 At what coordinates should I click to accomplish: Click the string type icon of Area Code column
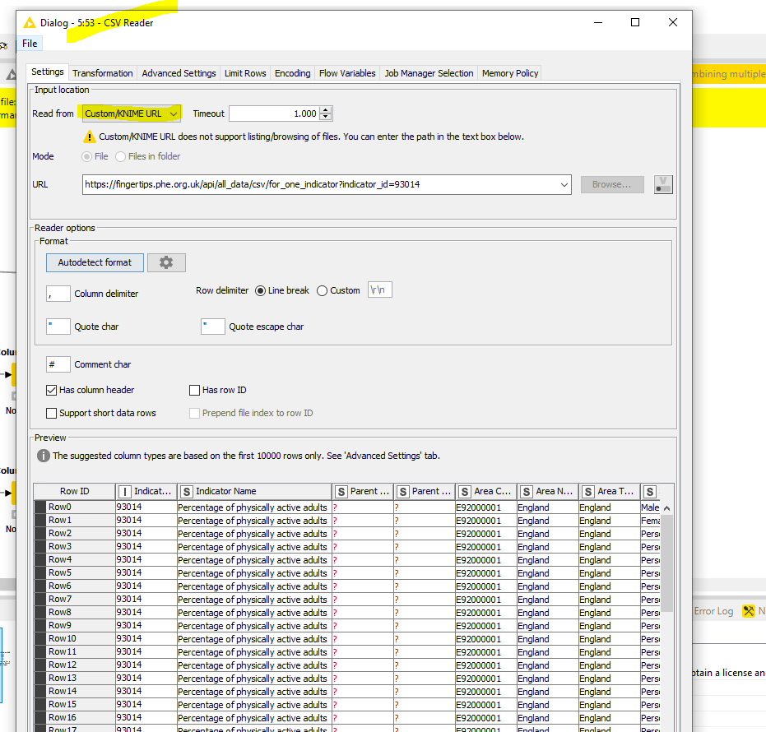pos(465,491)
